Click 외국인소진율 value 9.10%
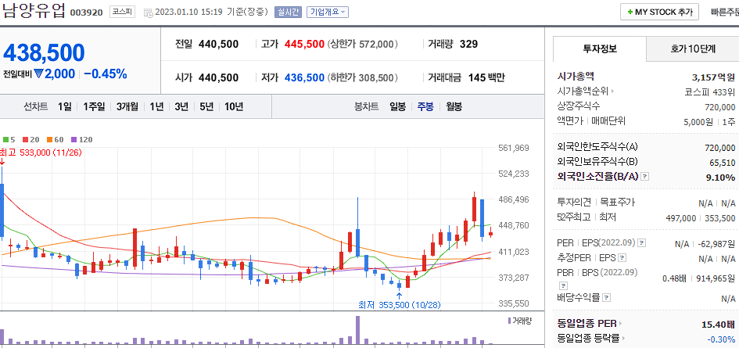The image size is (739, 348). click(x=720, y=178)
